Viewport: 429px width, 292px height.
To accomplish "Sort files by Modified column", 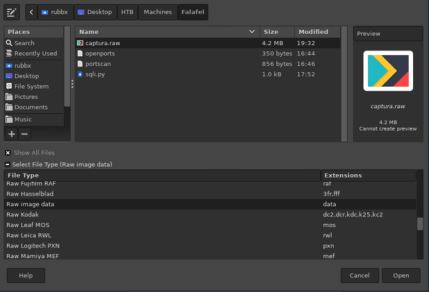I will pyautogui.click(x=313, y=32).
